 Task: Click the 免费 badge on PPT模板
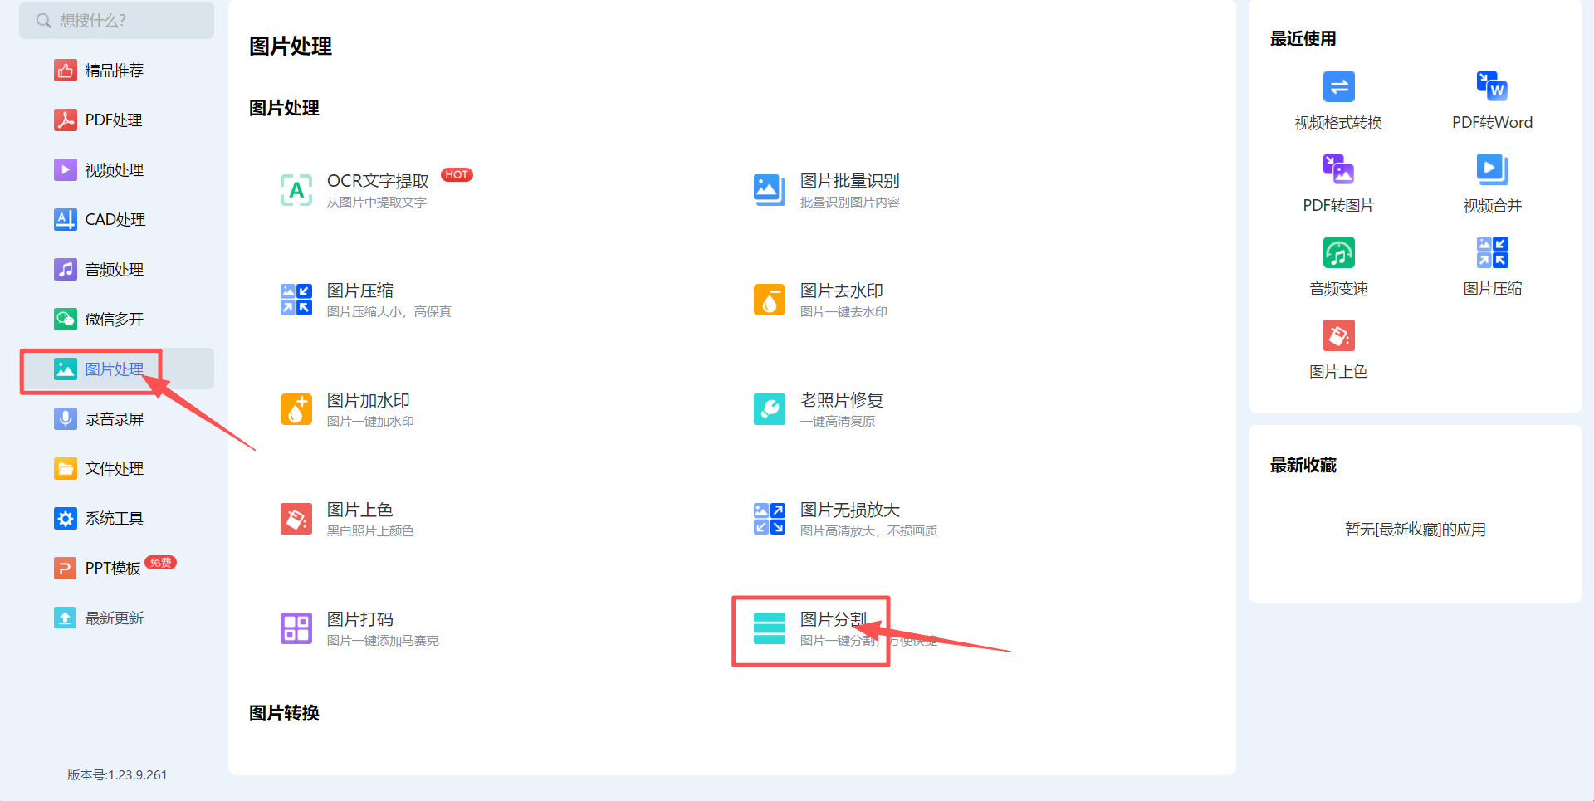point(160,563)
